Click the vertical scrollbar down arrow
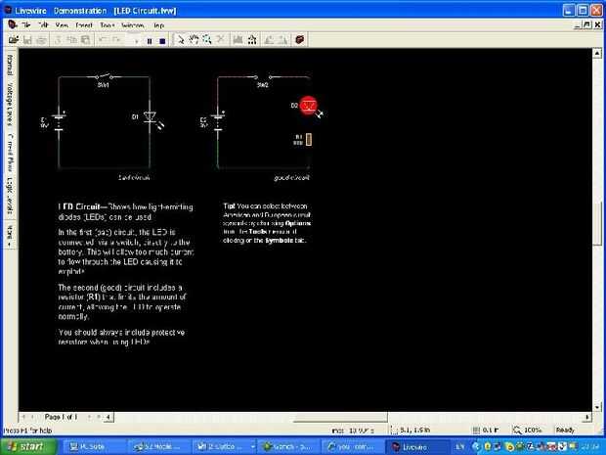The width and height of the screenshot is (606, 455). coord(597,407)
